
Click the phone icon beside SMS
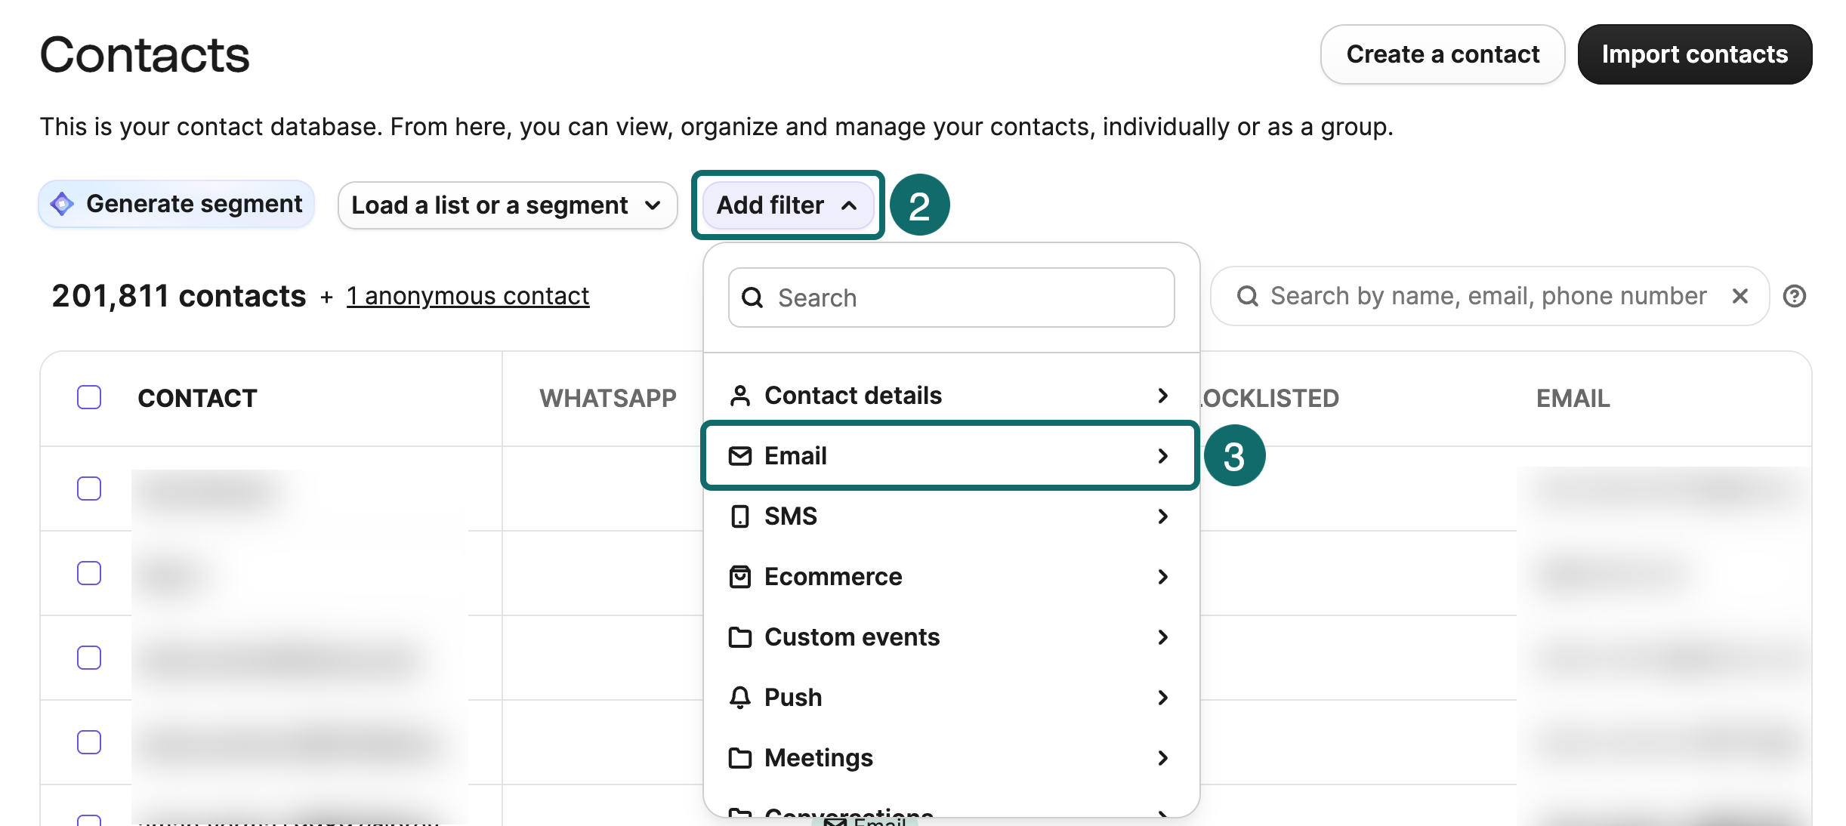pos(739,516)
